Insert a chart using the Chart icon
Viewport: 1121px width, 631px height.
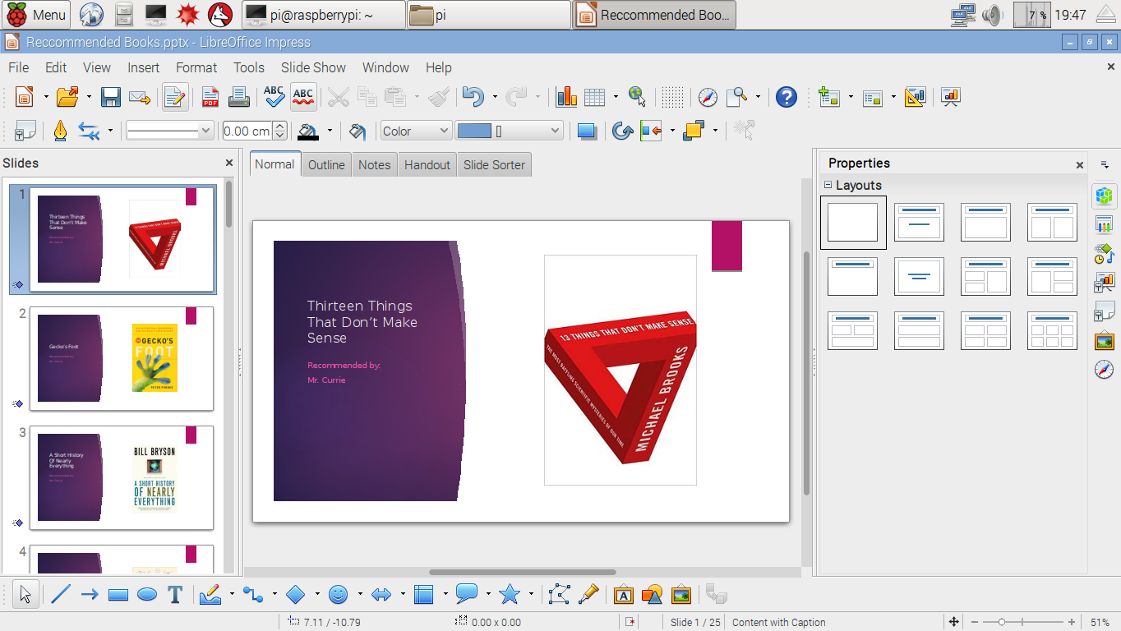tap(566, 97)
